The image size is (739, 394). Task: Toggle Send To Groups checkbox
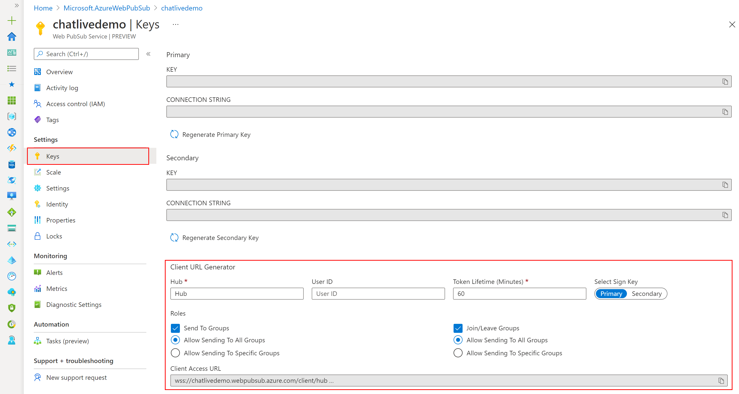pos(176,328)
